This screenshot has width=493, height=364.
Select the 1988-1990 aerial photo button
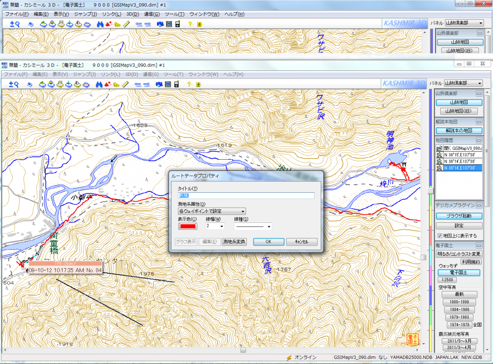click(x=459, y=302)
